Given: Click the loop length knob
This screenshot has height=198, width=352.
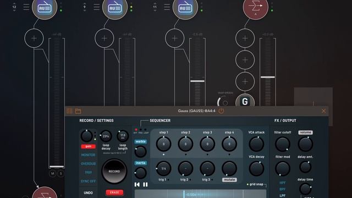Looking at the screenshot, I should click(x=123, y=136).
